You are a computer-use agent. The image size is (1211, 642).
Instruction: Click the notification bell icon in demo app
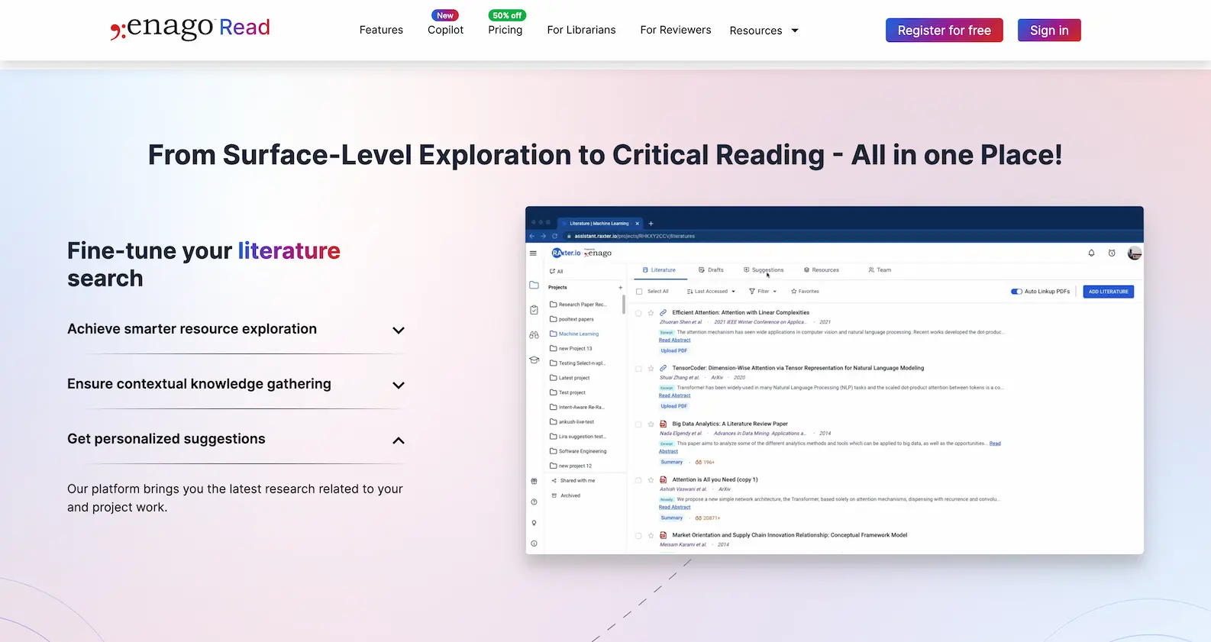1091,253
